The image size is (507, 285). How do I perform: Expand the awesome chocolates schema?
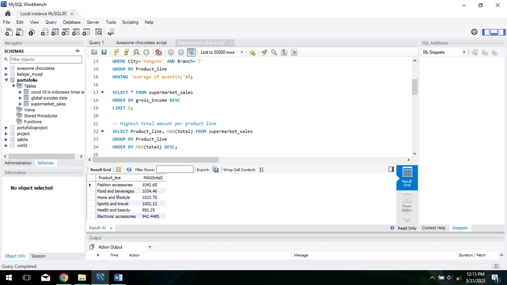[6, 68]
